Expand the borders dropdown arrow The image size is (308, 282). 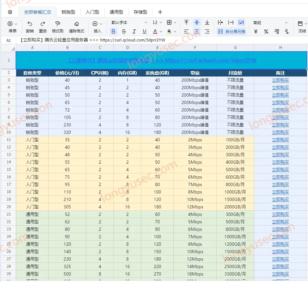175,23
